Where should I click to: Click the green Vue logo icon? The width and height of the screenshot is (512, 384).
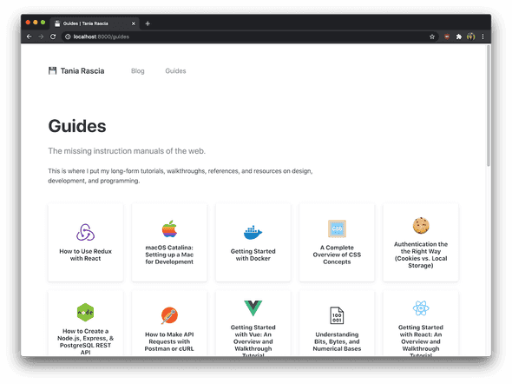[253, 308]
